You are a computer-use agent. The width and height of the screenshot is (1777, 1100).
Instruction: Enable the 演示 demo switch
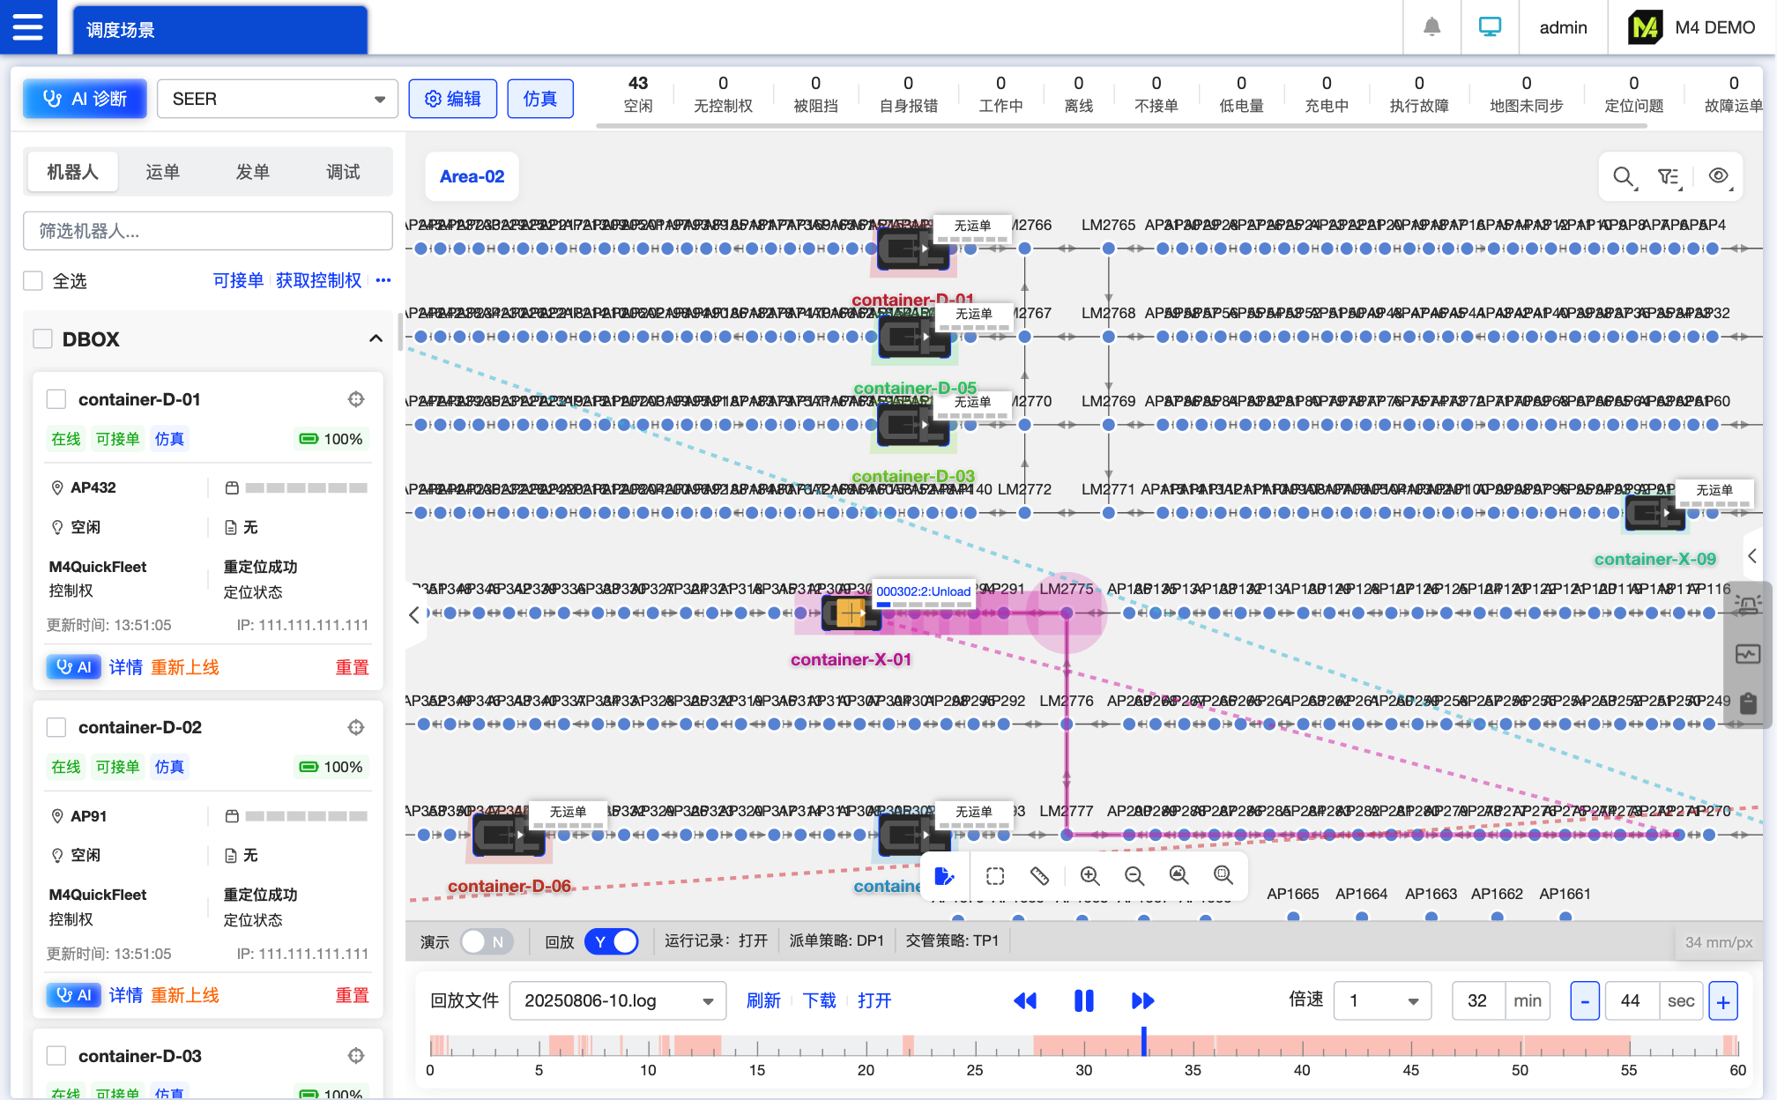pyautogui.click(x=486, y=941)
